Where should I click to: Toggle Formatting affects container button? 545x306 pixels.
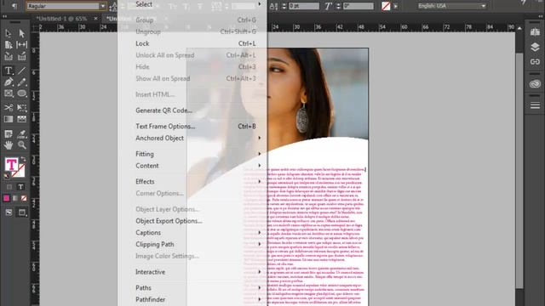tap(9, 187)
